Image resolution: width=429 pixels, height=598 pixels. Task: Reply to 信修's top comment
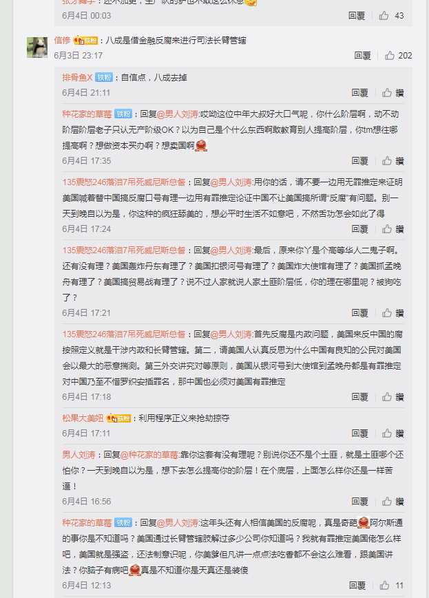[x=363, y=56]
